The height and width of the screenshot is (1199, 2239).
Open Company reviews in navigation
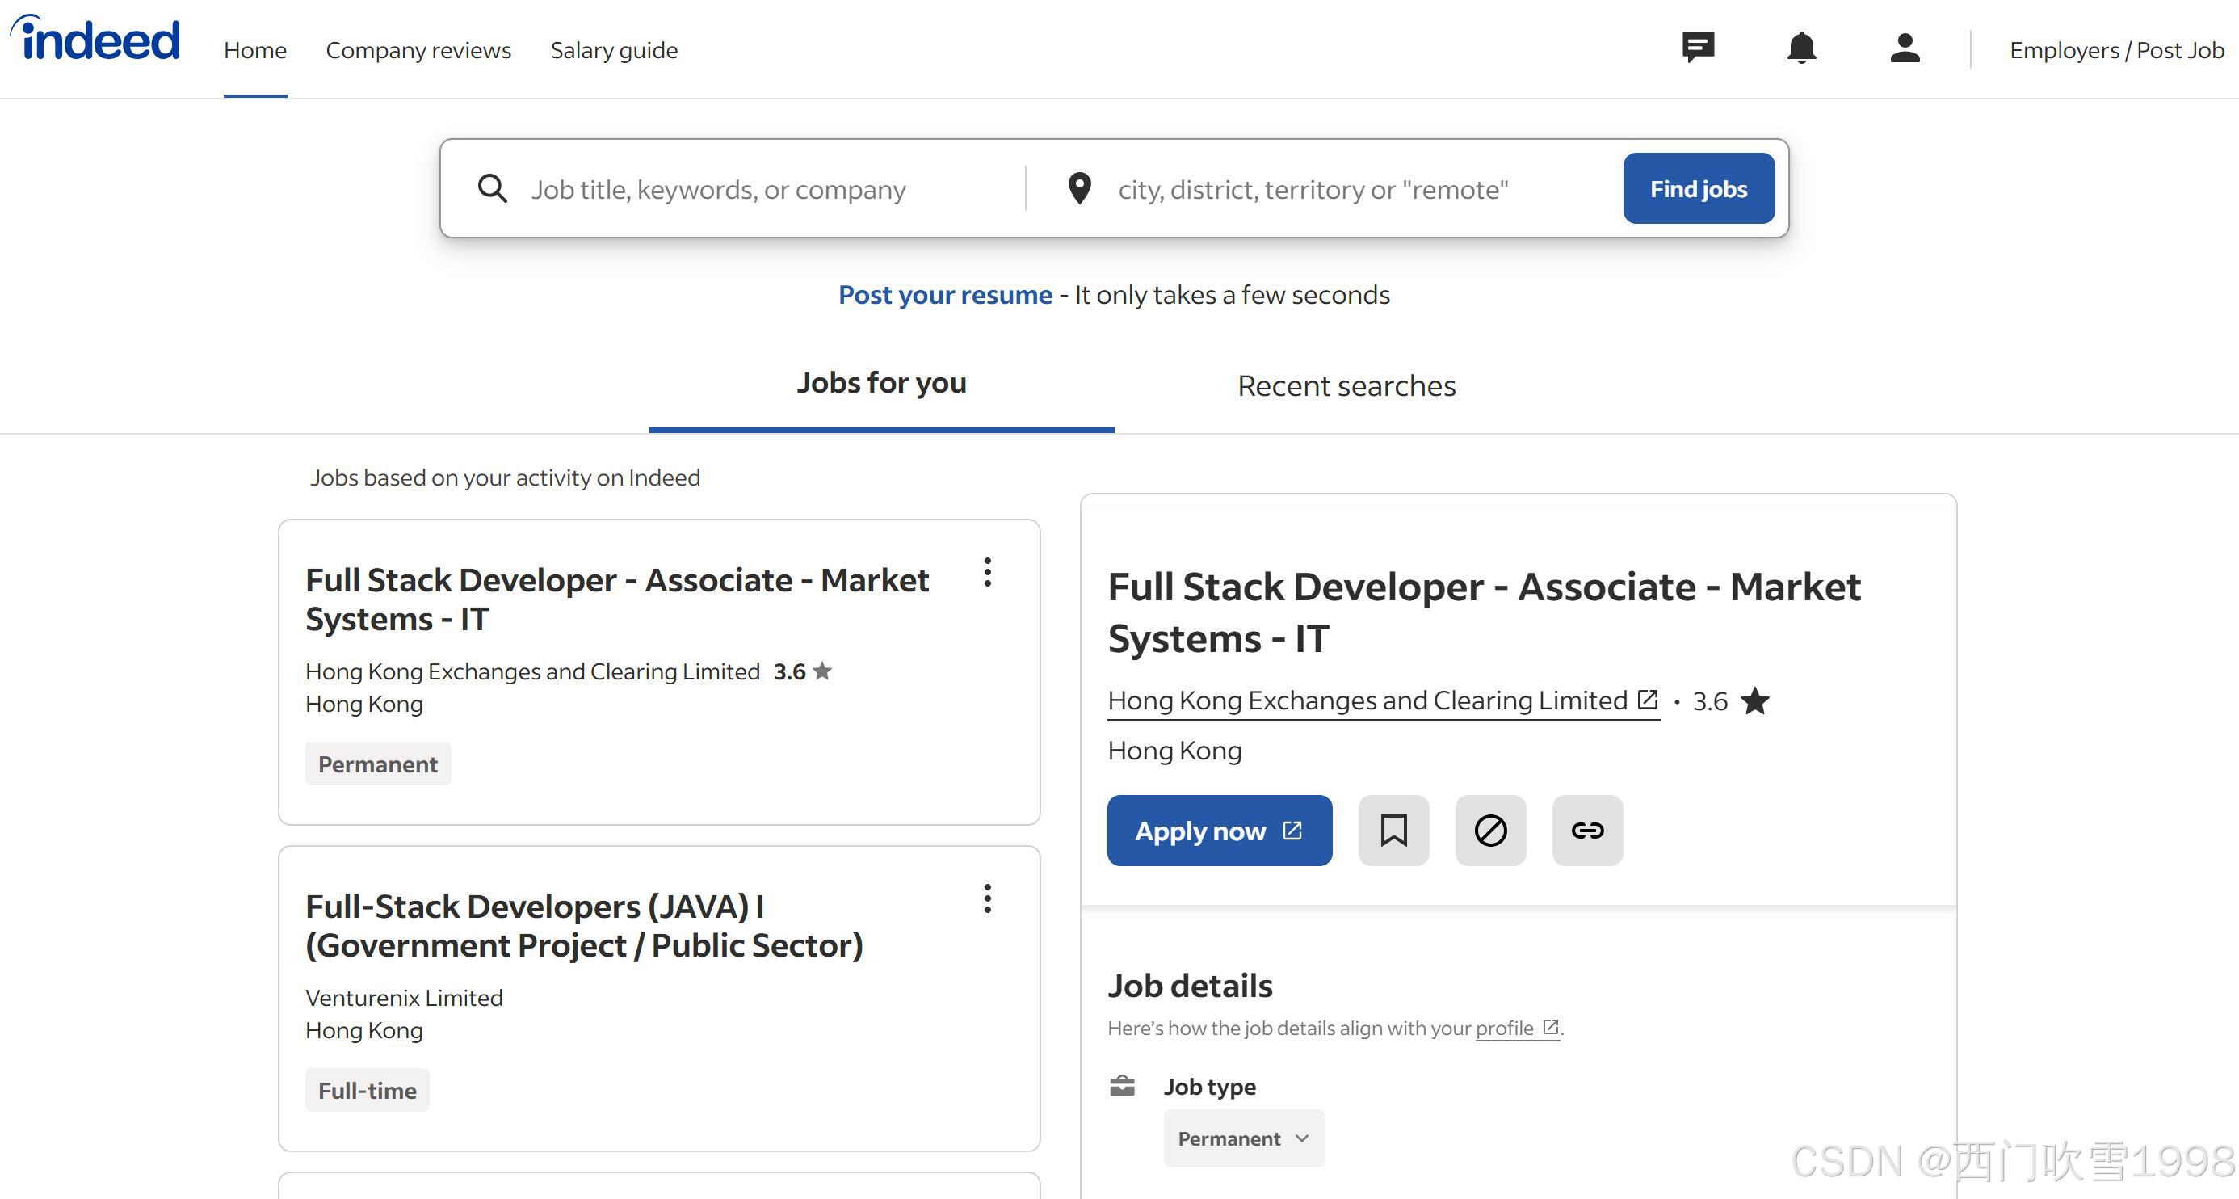(x=418, y=50)
